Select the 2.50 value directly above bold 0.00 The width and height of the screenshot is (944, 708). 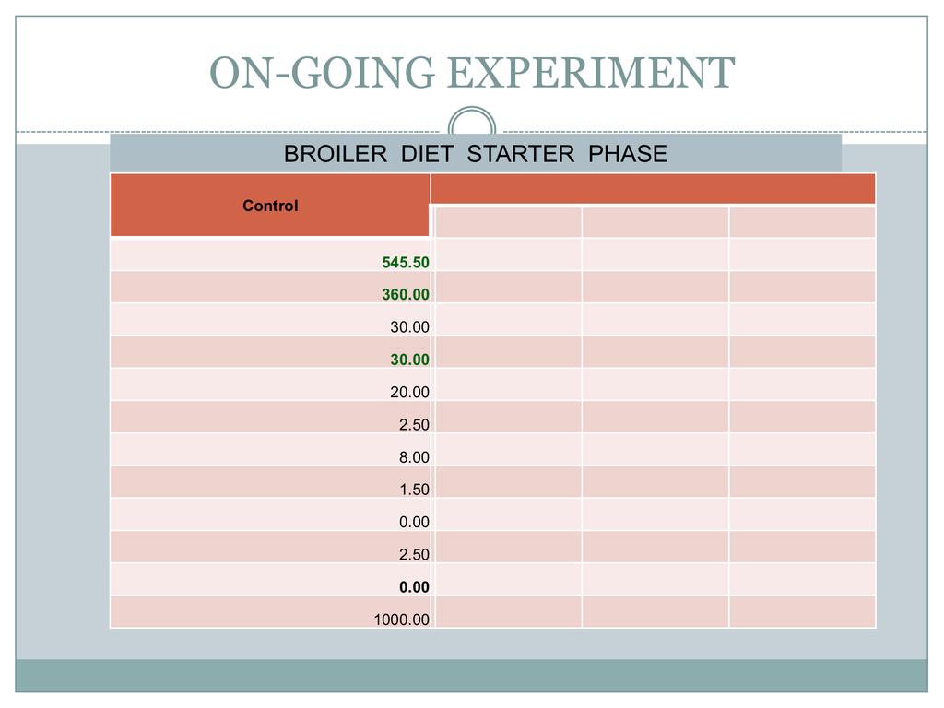click(414, 555)
